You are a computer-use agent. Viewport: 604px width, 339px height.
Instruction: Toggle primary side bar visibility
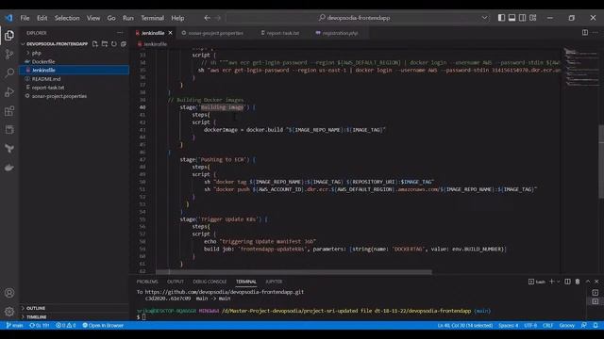(501, 18)
